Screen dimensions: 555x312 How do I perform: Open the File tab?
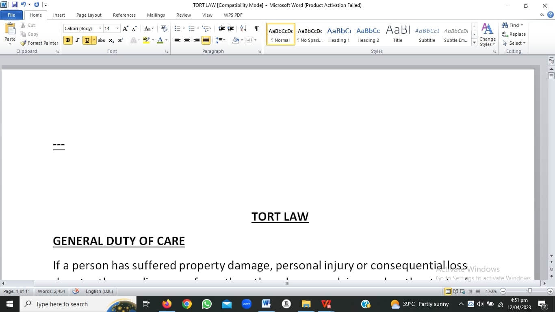point(11,15)
